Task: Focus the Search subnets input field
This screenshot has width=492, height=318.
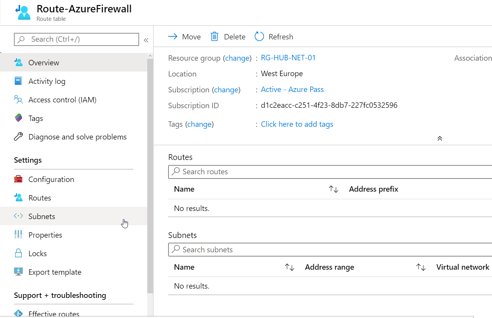Action: [x=330, y=250]
